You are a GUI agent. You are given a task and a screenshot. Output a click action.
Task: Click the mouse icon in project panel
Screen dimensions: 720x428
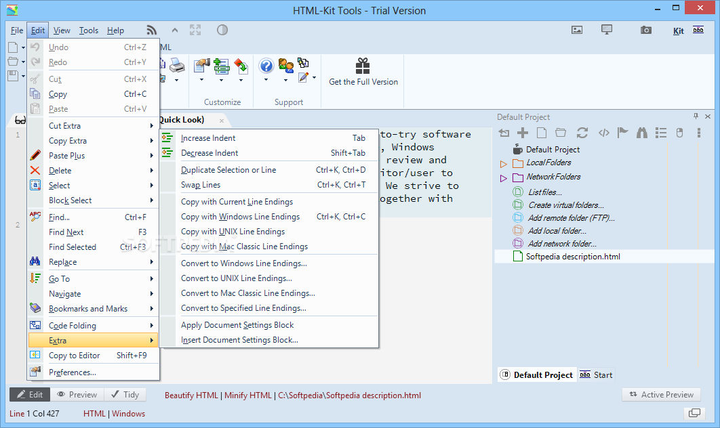(x=679, y=133)
